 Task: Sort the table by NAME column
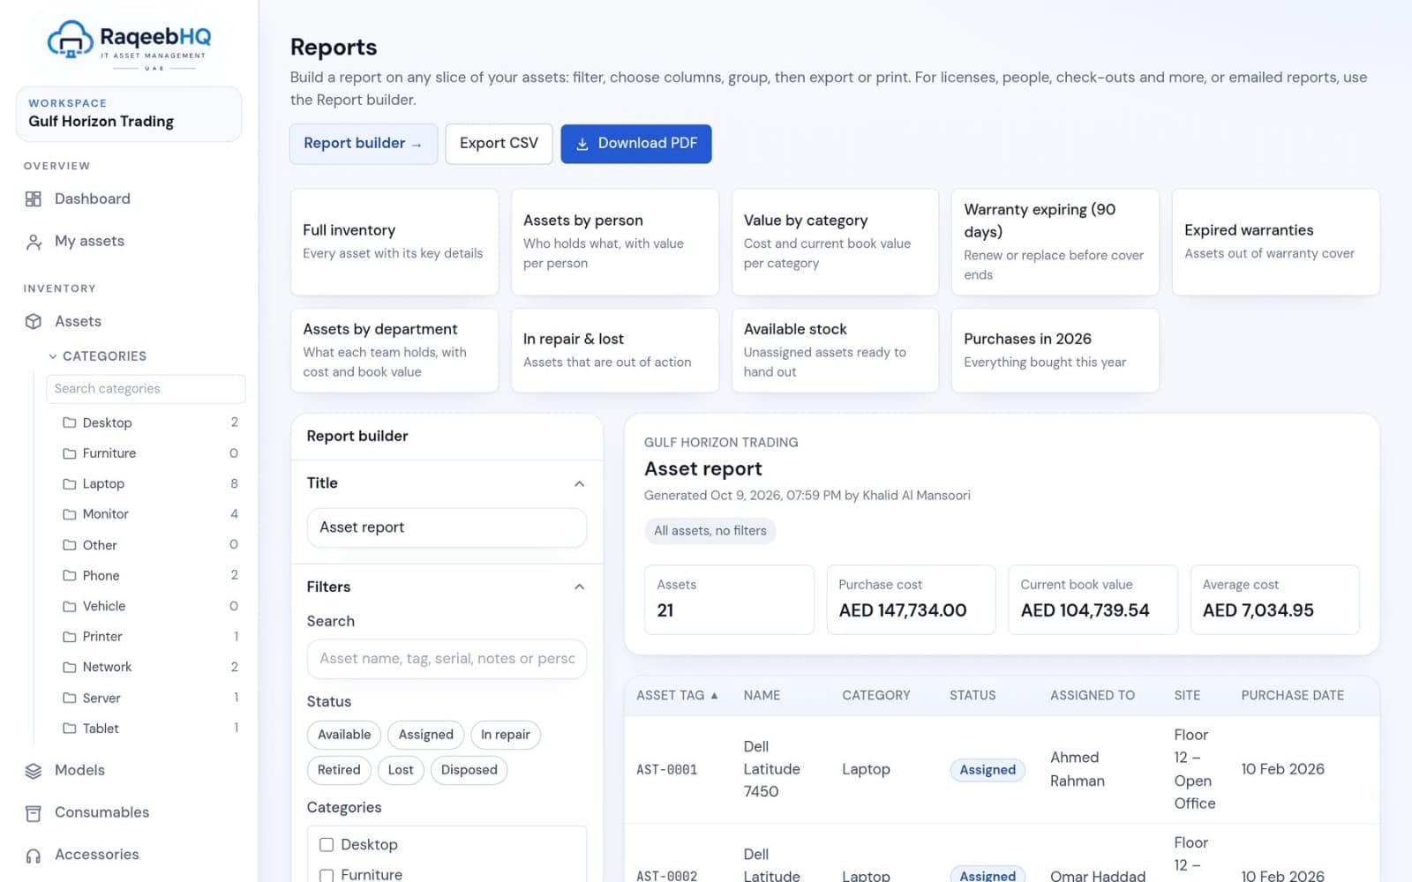[762, 696]
